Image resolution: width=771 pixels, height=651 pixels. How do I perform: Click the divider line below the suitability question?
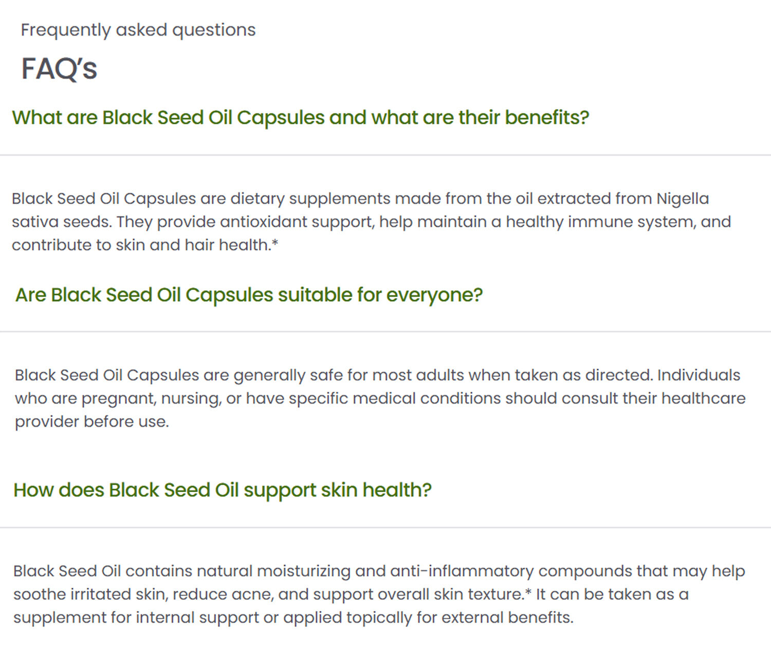[385, 332]
